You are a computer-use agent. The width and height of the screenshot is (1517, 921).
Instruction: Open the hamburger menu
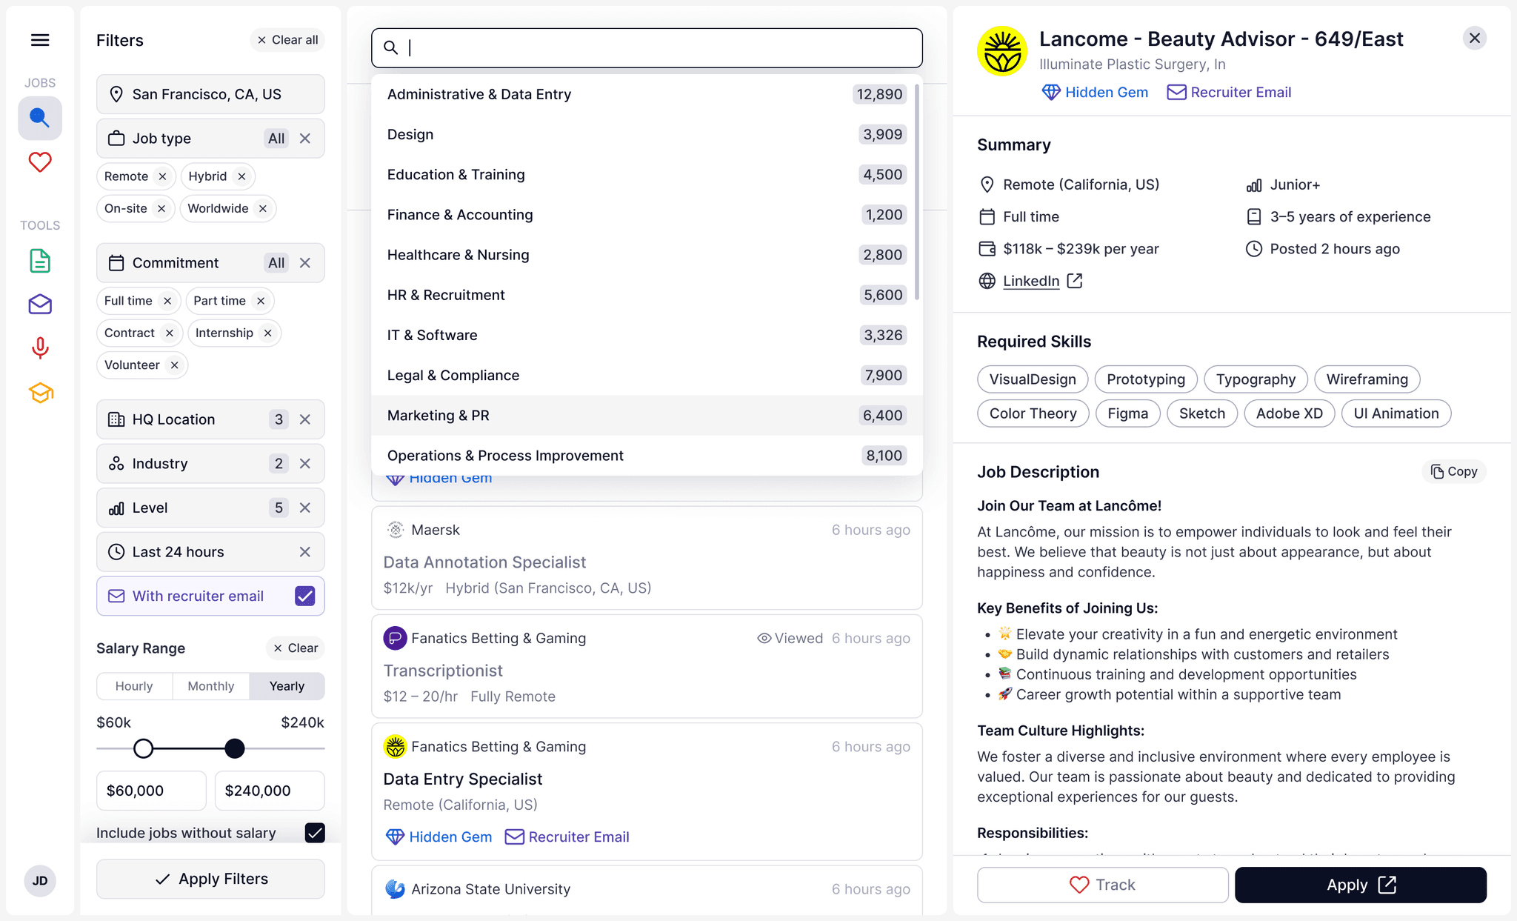tap(40, 39)
